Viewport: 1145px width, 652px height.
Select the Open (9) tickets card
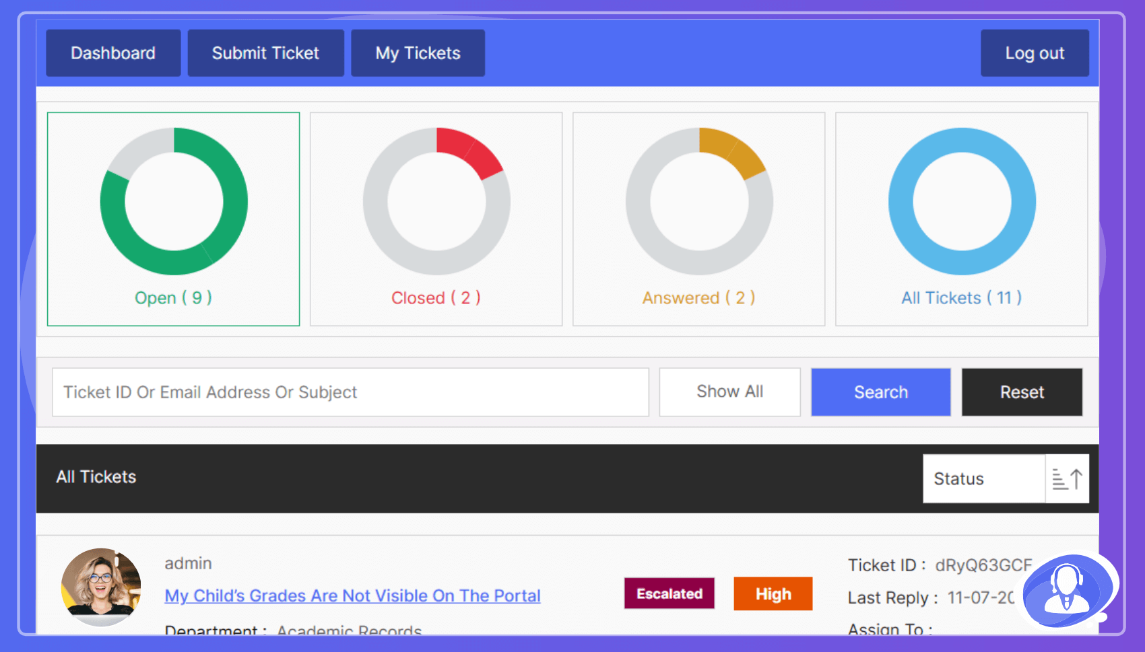[x=174, y=219]
